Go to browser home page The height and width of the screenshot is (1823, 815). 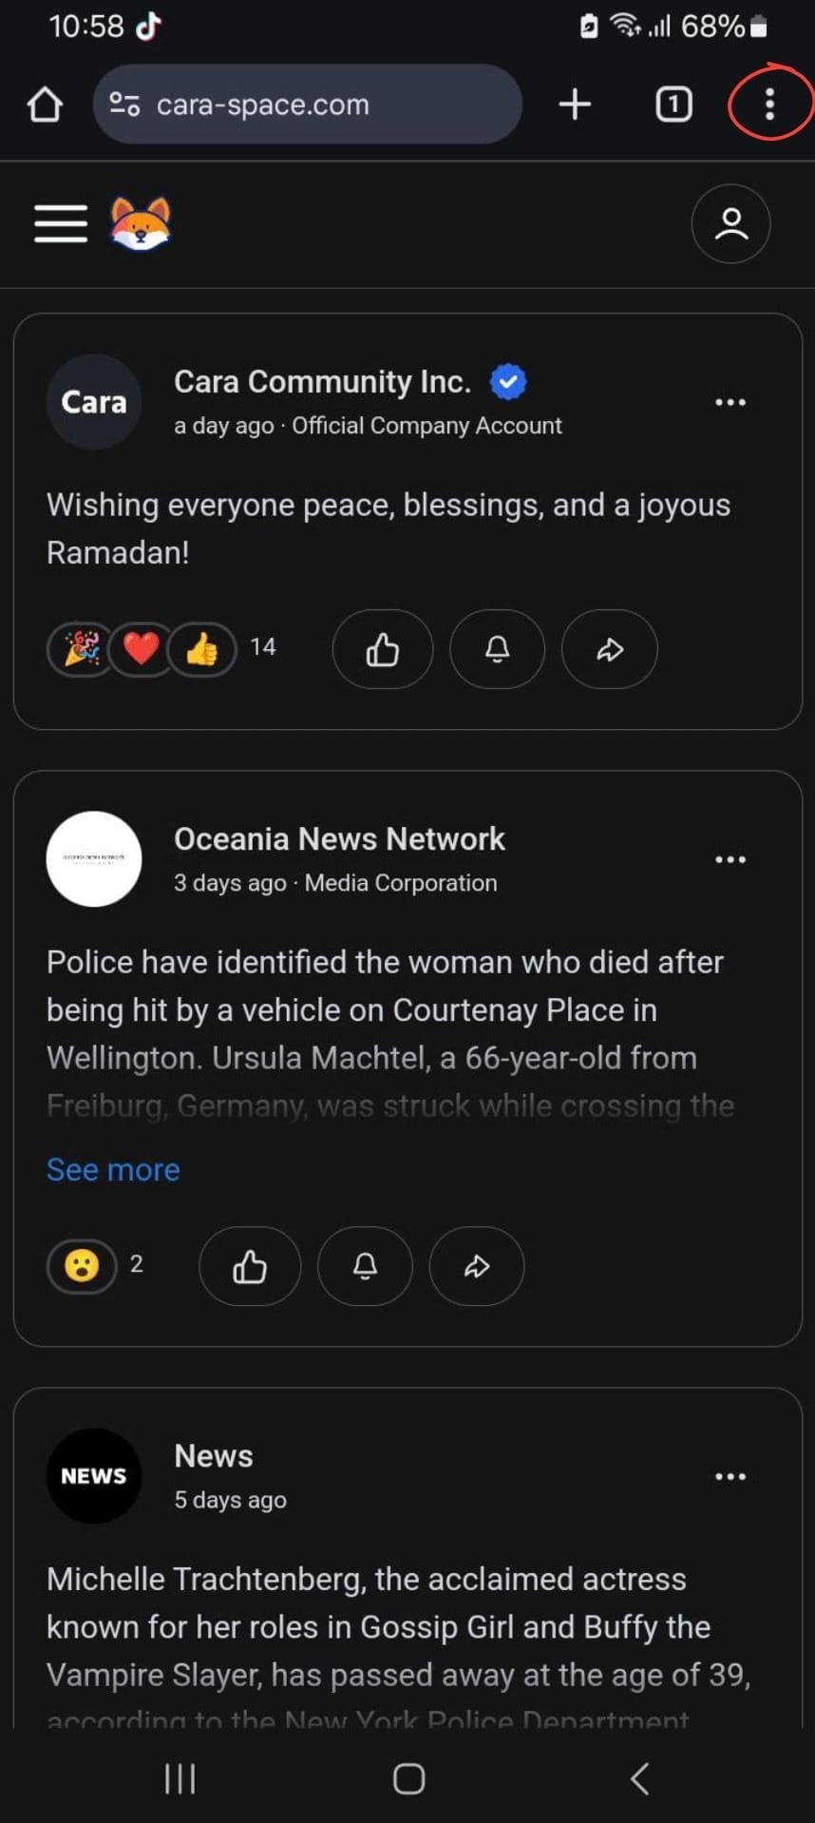tap(45, 104)
